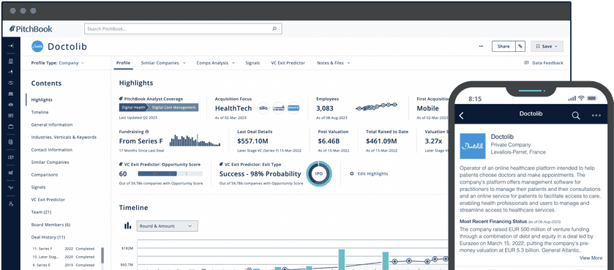
Task: Tap the three-dot menu in phone header
Action: [596, 116]
